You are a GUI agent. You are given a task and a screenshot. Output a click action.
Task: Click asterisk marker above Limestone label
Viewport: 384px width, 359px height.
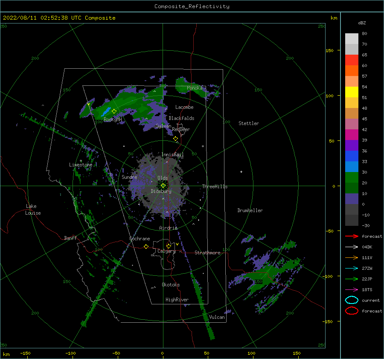tap(81, 161)
